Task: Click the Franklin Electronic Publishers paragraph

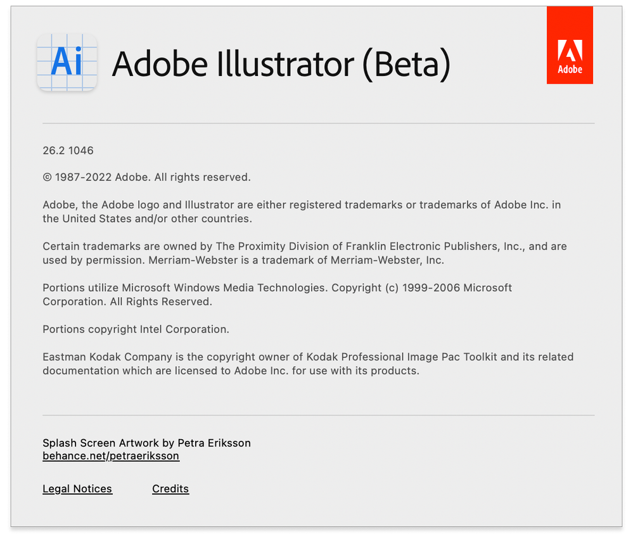Action: click(304, 253)
